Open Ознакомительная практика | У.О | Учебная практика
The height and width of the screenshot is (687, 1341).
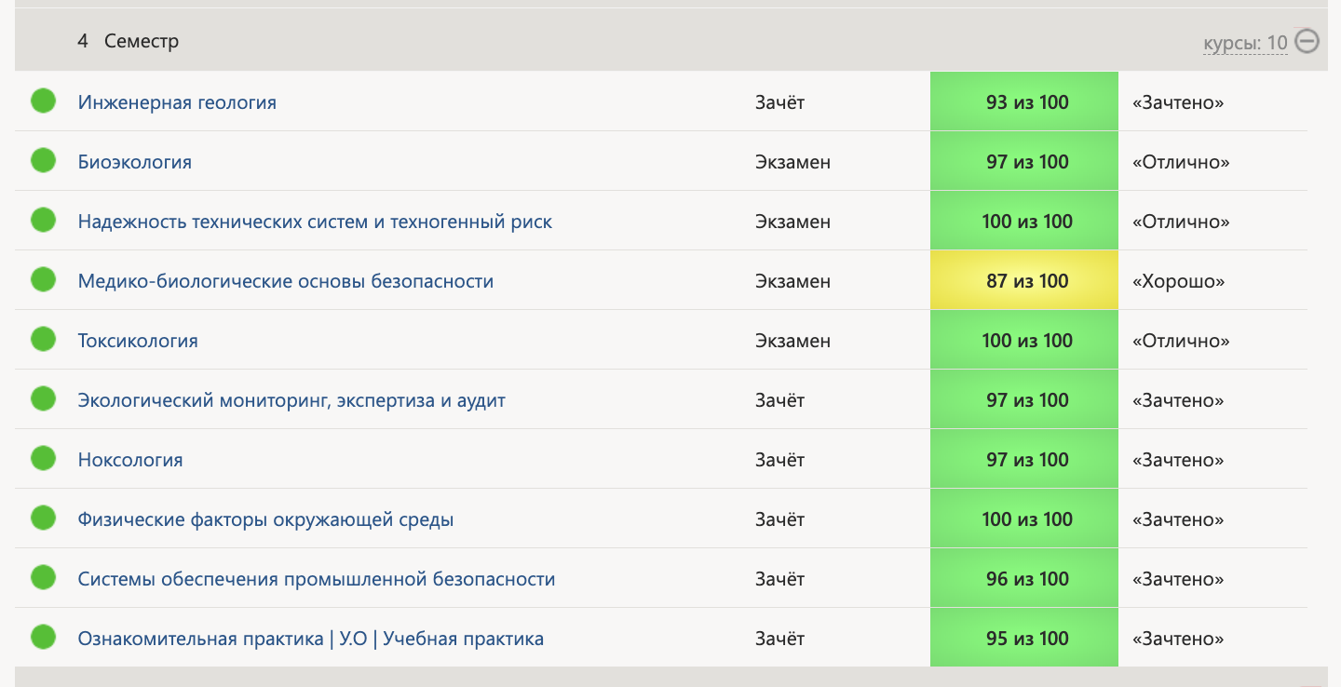[x=311, y=639]
